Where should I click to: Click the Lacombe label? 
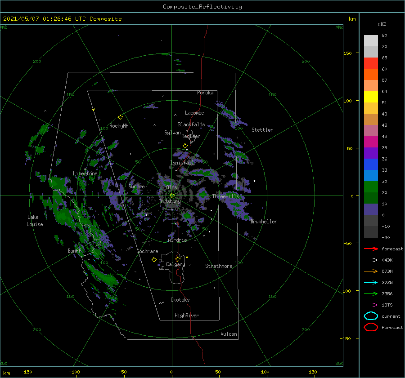pos(194,113)
